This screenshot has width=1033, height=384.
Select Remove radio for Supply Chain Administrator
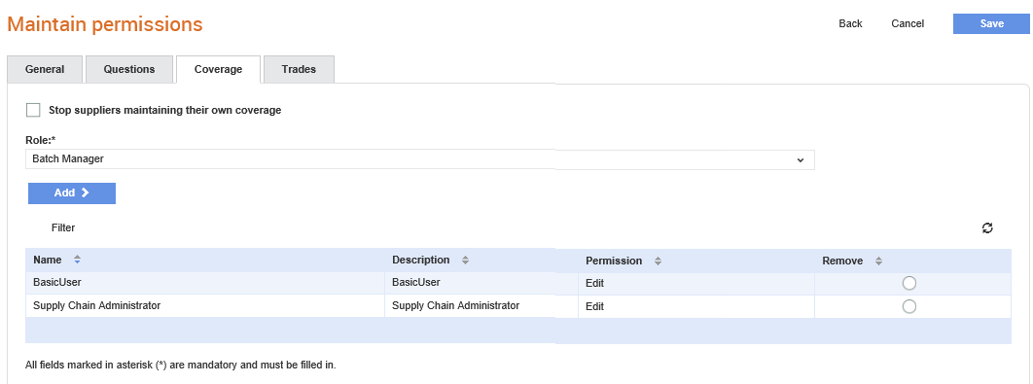(x=909, y=306)
